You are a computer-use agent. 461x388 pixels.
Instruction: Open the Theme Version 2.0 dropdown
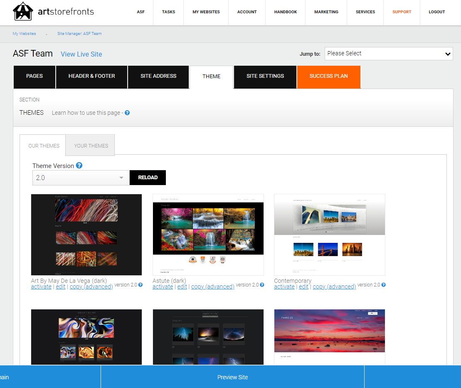80,178
